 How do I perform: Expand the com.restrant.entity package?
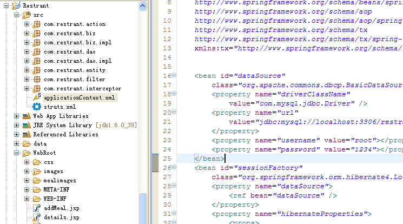pos(27,70)
